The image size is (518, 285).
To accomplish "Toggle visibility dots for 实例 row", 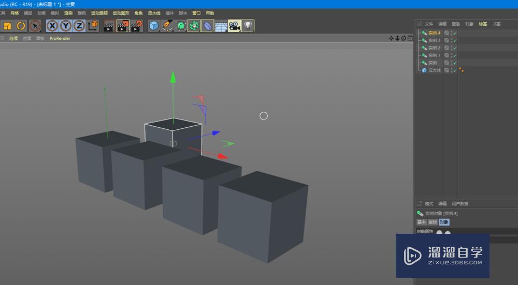I will pyautogui.click(x=452, y=63).
